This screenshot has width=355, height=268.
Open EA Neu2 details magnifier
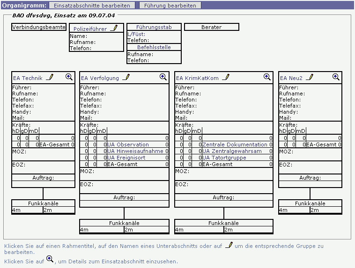[x=336, y=77]
